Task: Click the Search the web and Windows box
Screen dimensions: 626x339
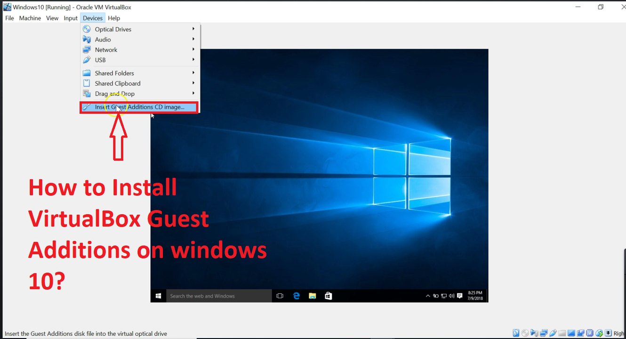Action: (x=219, y=296)
